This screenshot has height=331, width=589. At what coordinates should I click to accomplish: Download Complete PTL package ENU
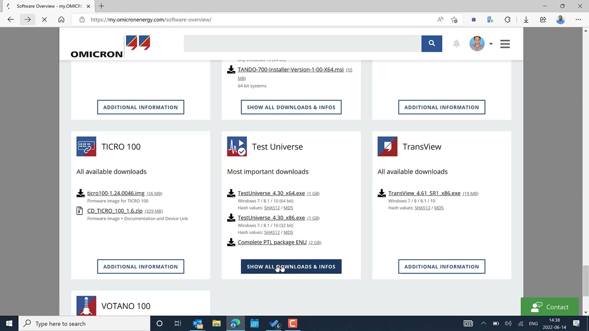click(x=272, y=242)
